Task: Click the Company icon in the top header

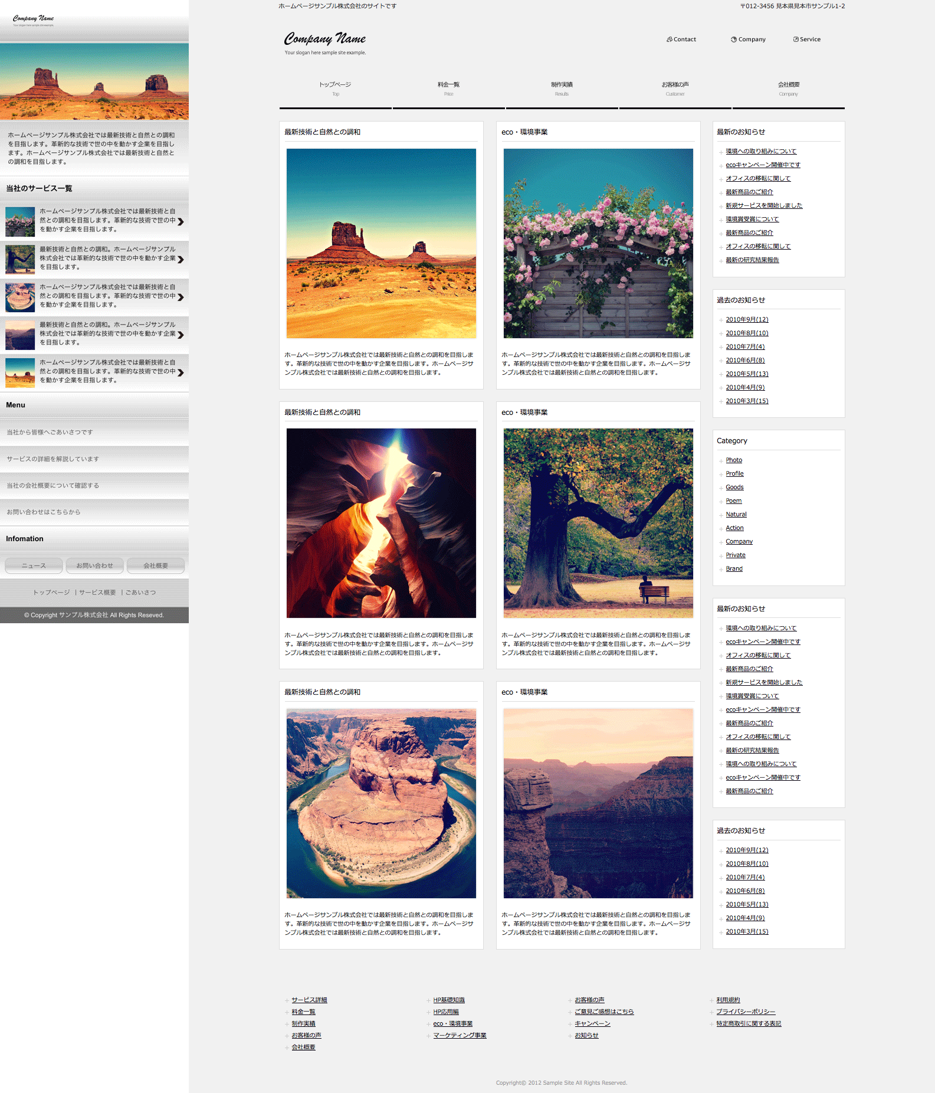Action: tap(734, 40)
